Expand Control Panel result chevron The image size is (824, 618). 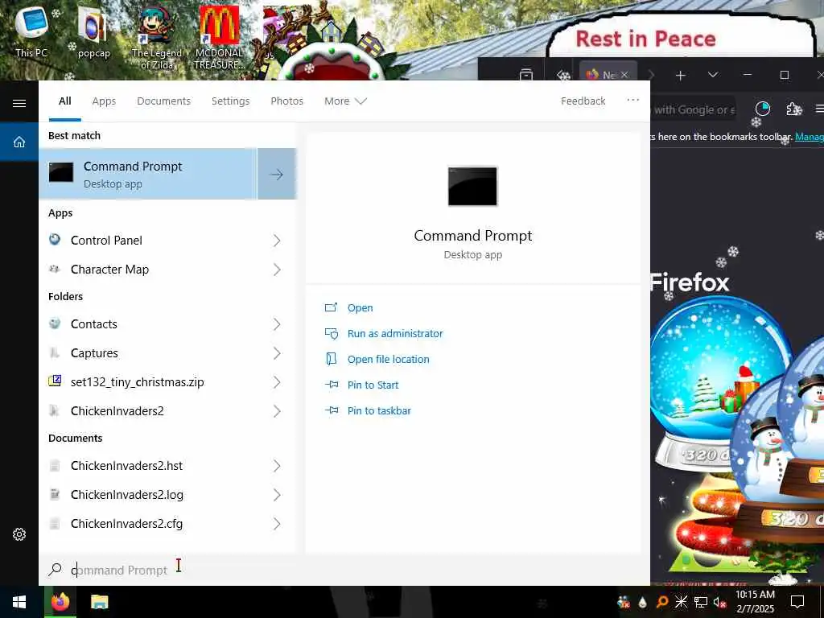[277, 240]
